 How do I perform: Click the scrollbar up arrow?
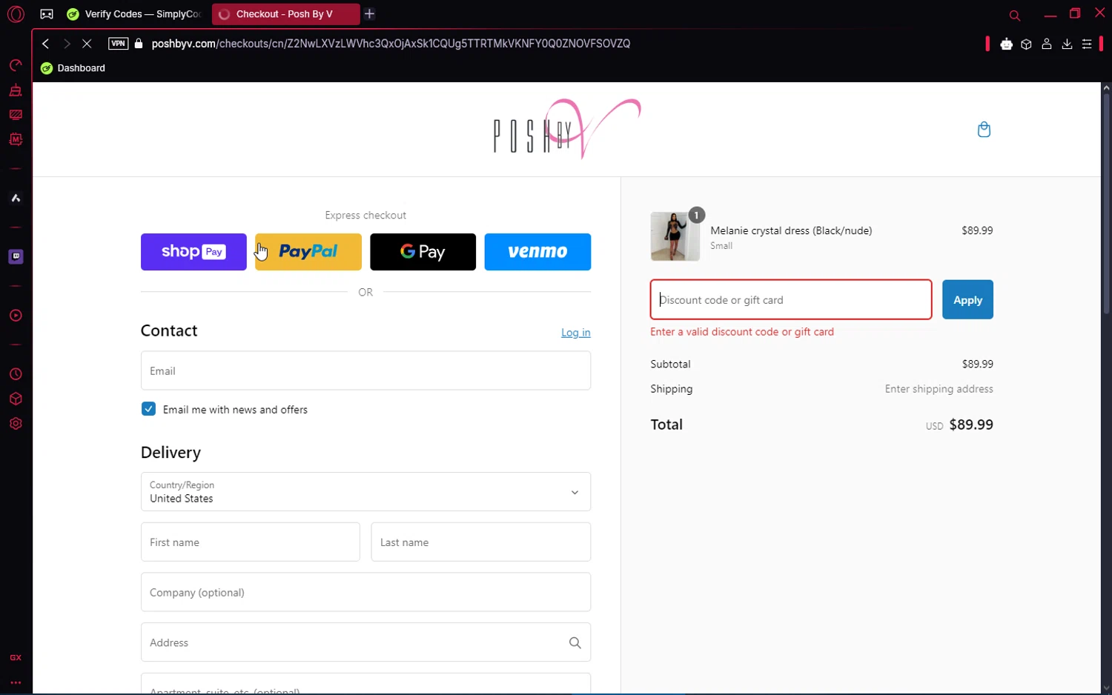tap(1106, 88)
